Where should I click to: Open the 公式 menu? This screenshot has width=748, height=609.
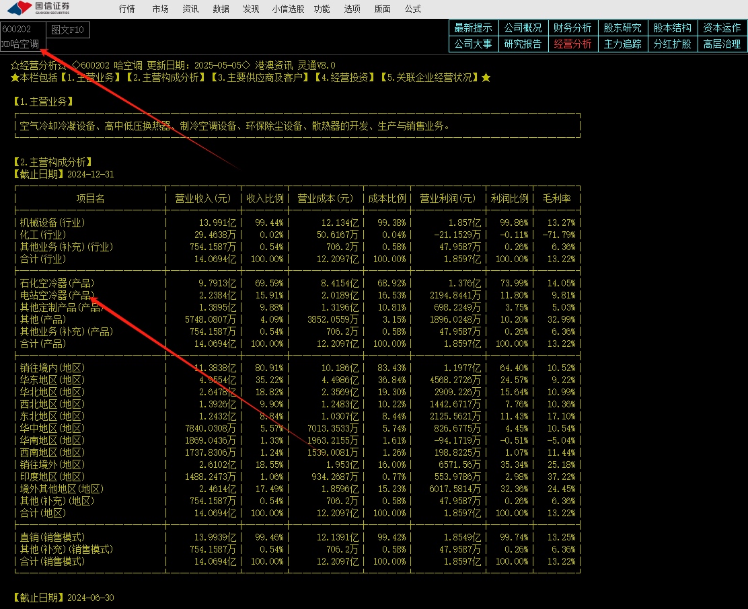(x=412, y=9)
